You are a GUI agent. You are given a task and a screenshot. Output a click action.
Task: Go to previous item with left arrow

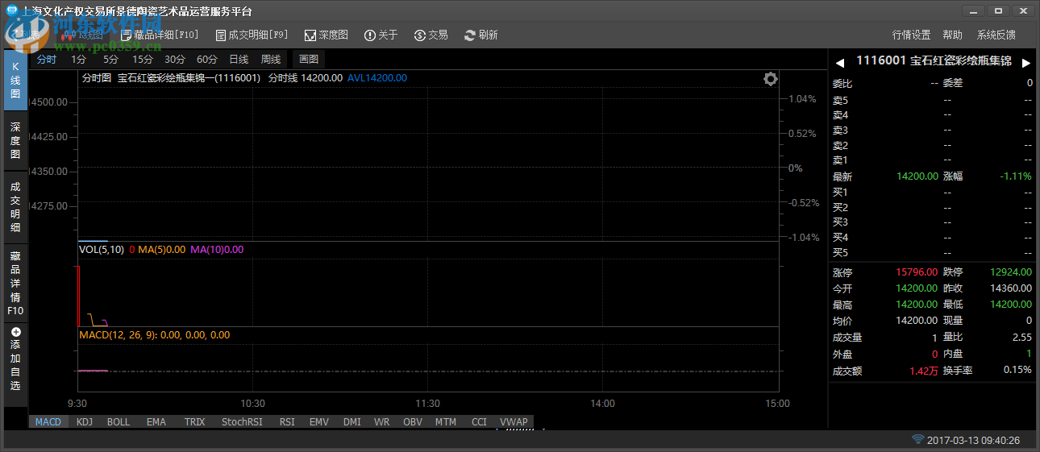coord(839,62)
